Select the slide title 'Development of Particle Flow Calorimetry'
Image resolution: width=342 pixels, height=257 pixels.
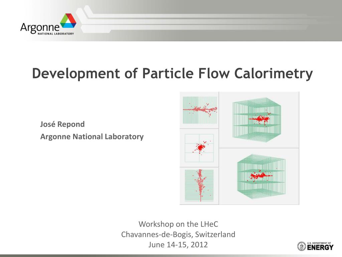click(x=172, y=73)
